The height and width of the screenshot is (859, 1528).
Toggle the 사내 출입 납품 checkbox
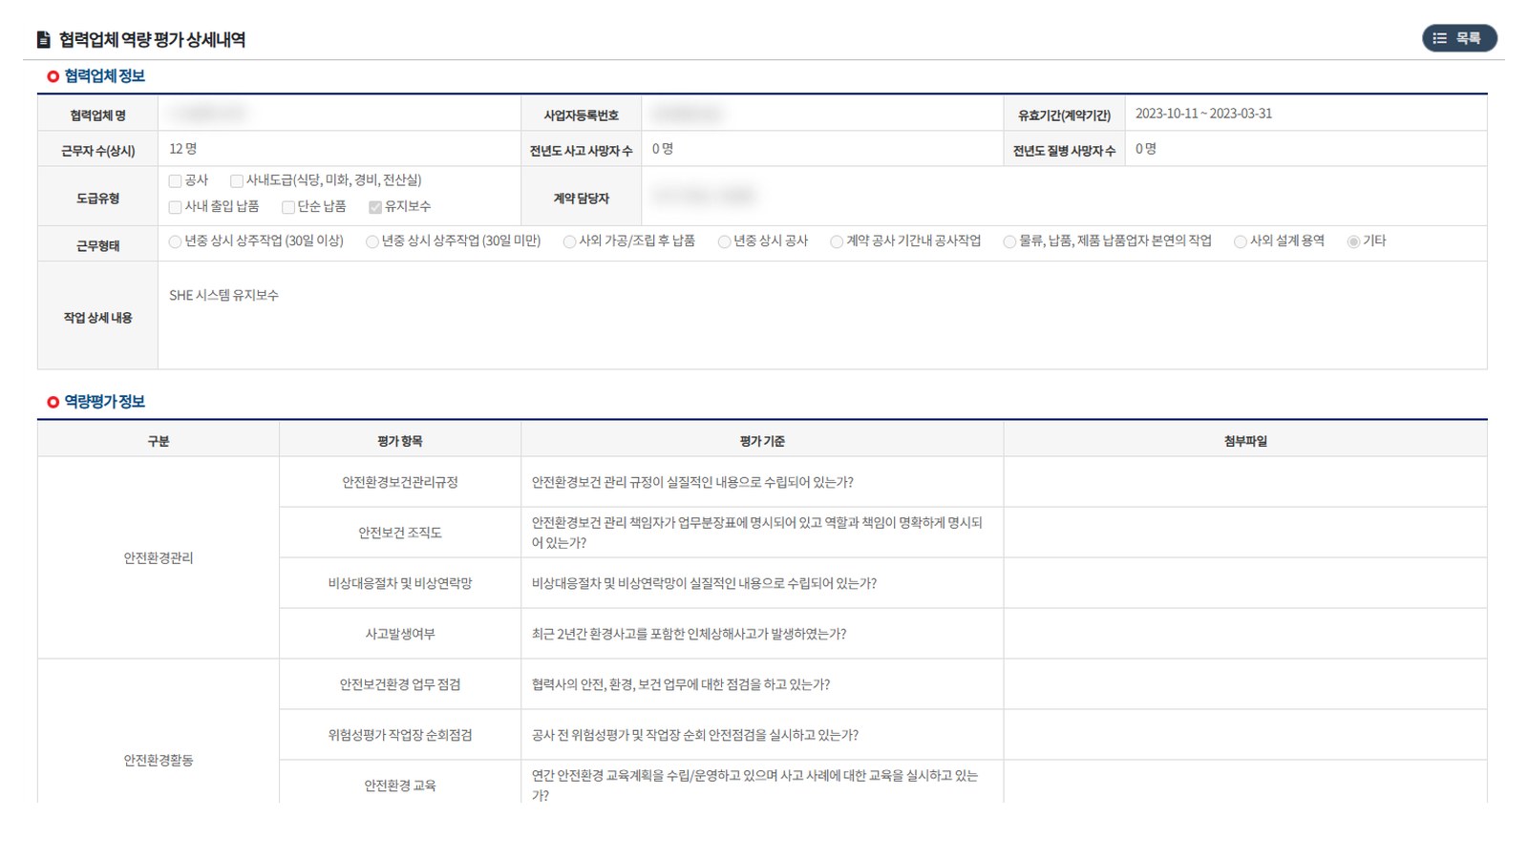tap(175, 207)
